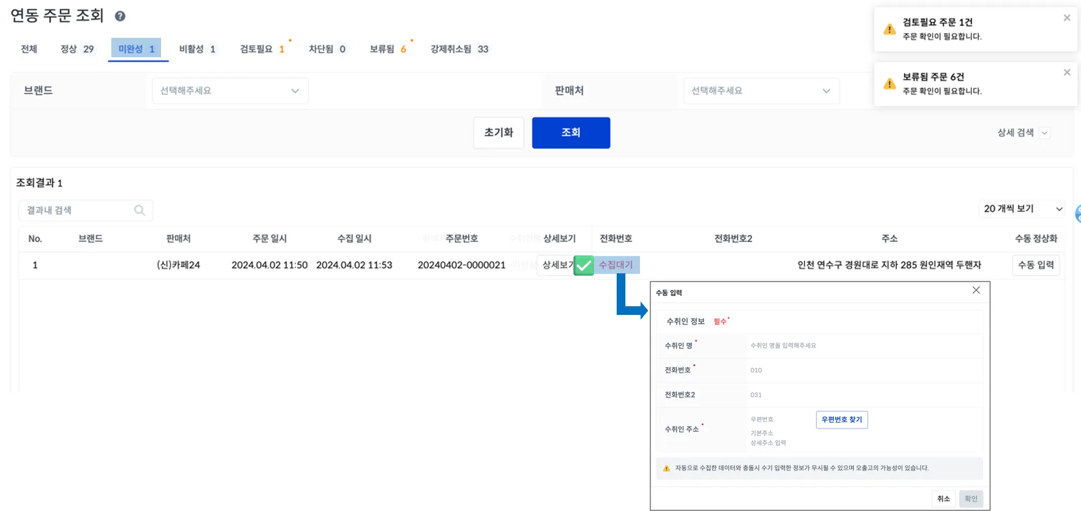
Task: Click the blue 조회 search button
Action: pyautogui.click(x=571, y=133)
